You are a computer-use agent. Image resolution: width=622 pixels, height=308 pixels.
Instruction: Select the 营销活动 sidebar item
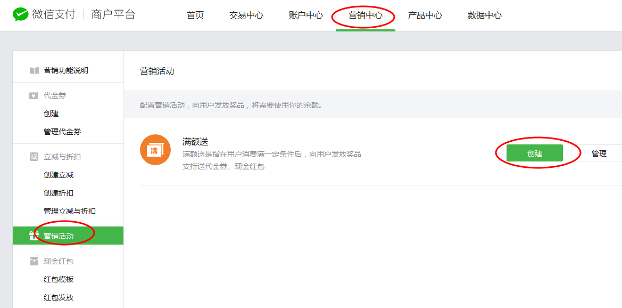pyautogui.click(x=68, y=236)
